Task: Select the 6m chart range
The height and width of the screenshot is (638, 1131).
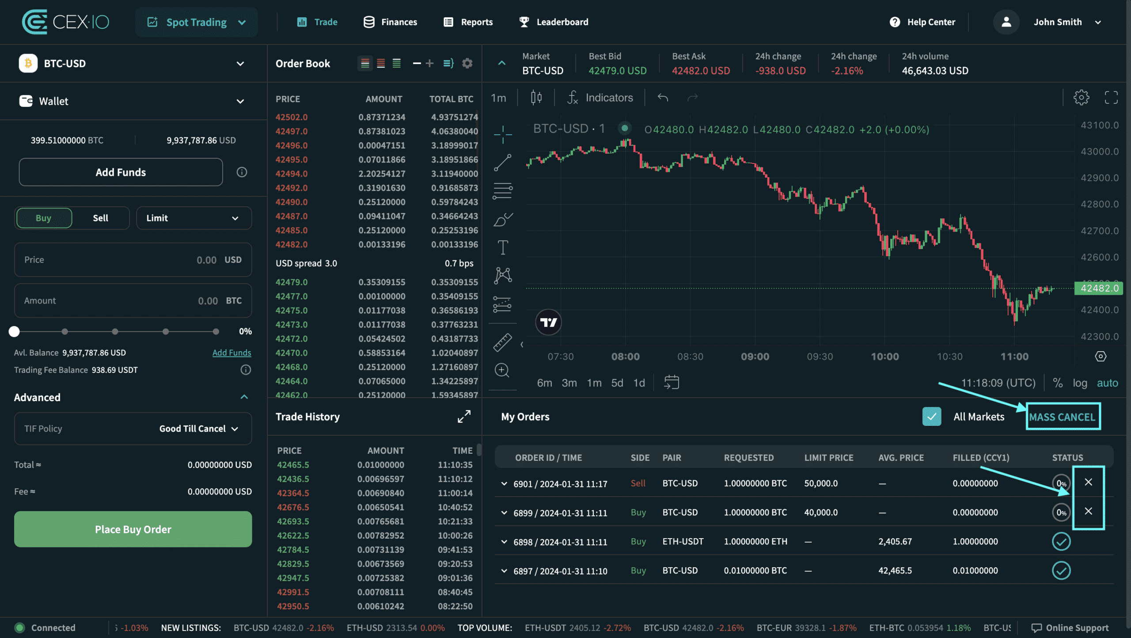Action: pyautogui.click(x=544, y=383)
